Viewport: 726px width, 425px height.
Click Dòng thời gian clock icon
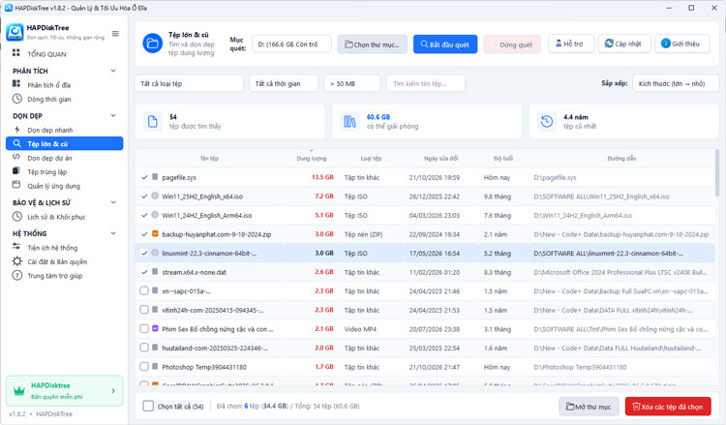click(x=17, y=98)
